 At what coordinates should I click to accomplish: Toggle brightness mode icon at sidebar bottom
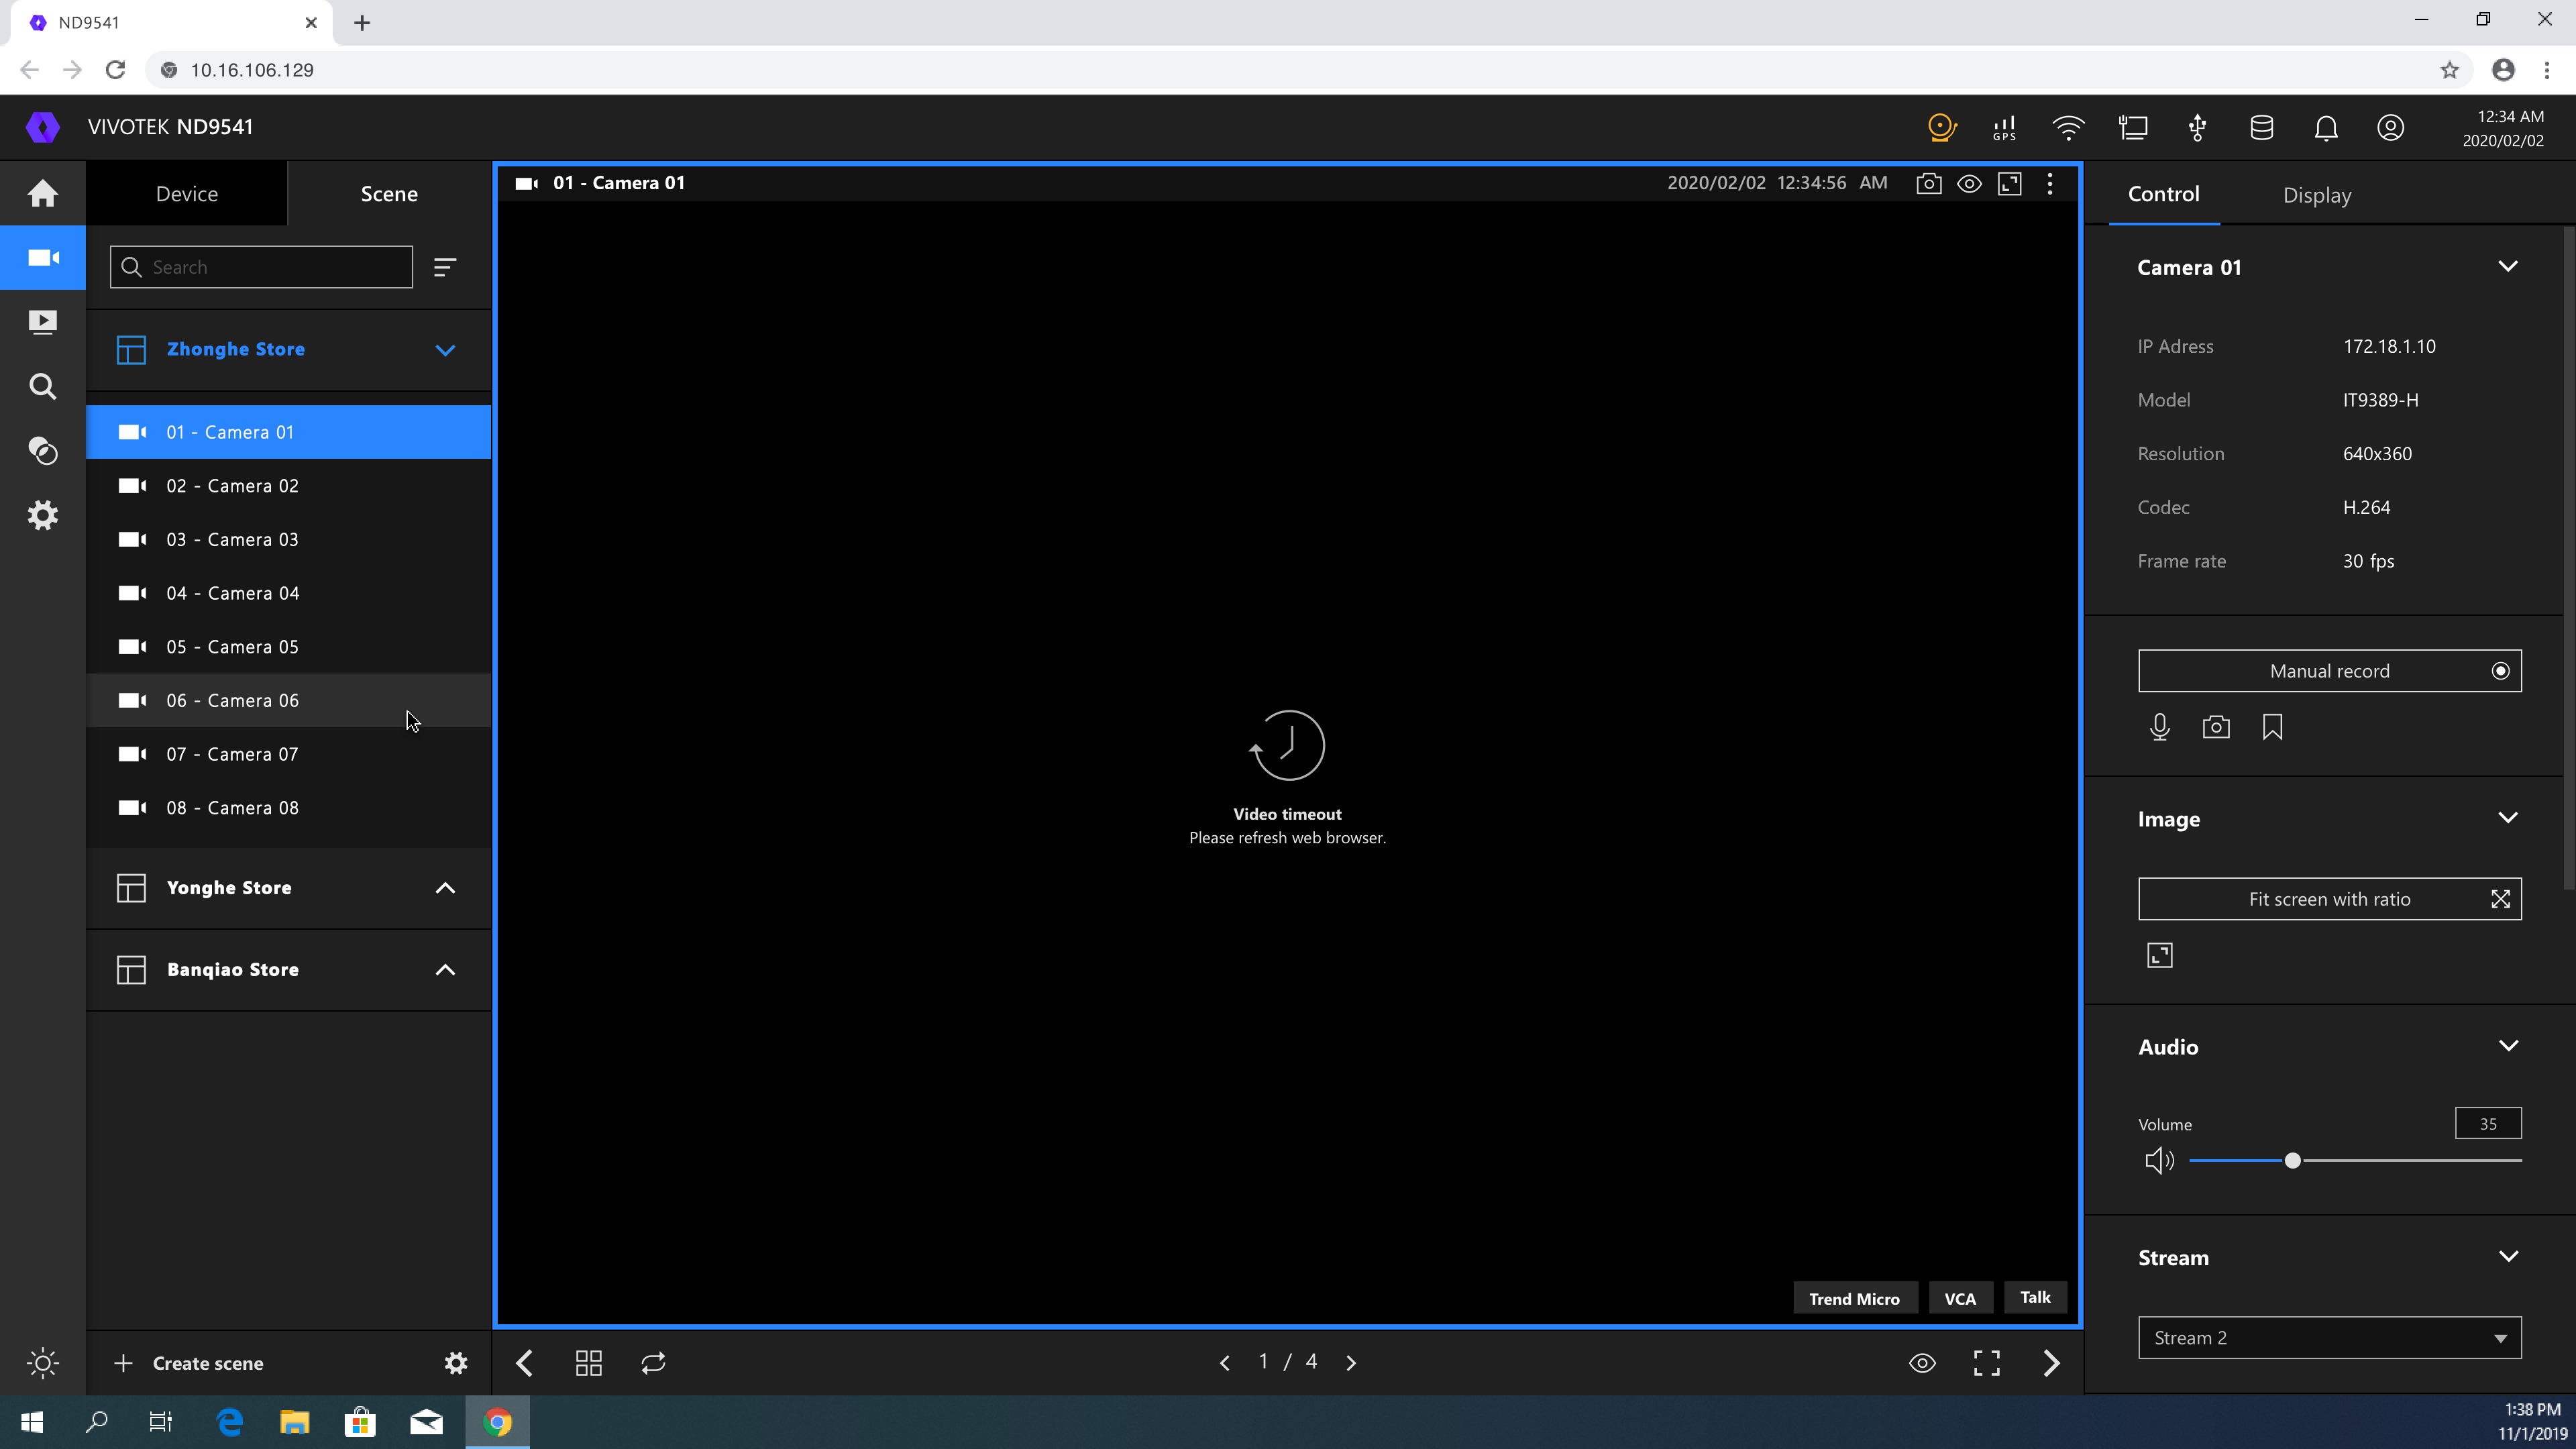pos(42,1363)
